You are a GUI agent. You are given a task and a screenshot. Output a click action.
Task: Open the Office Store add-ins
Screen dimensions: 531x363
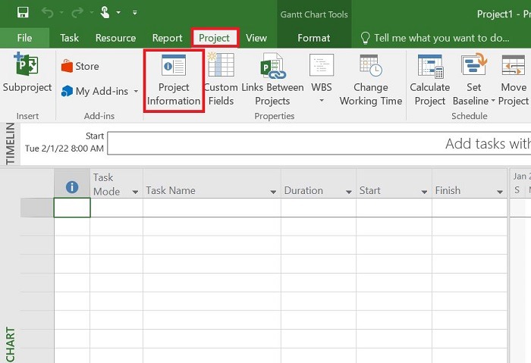click(x=80, y=66)
